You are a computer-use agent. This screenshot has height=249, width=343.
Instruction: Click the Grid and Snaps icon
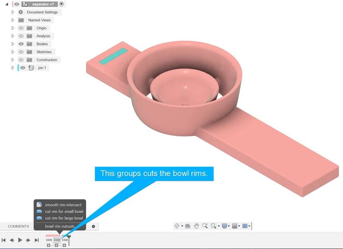point(235,225)
